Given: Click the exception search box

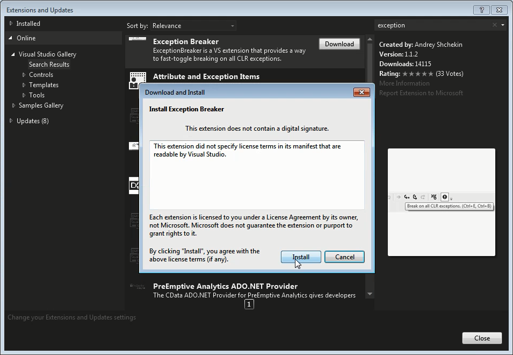Looking at the screenshot, I should [433, 25].
